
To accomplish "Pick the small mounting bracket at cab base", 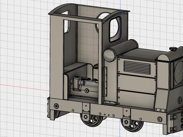I will (x=110, y=103).
